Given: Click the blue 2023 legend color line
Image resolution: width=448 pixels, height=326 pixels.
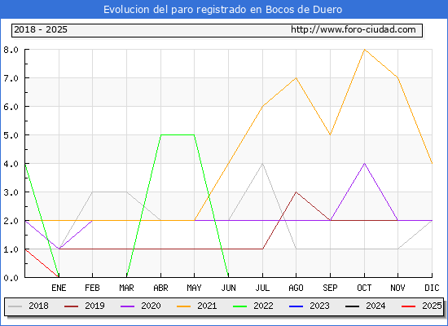Looking at the screenshot, I should point(296,306).
